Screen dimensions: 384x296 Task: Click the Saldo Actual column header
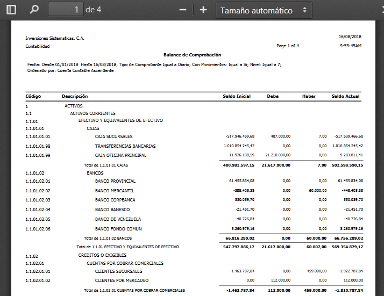[345, 96]
